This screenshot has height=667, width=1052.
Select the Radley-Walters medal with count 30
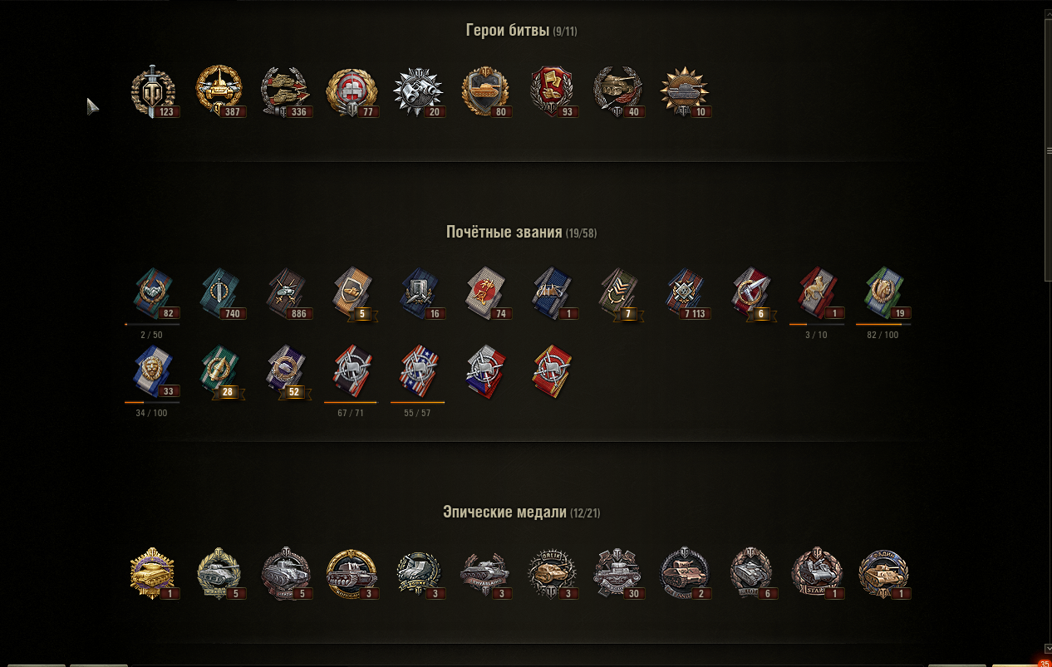point(619,573)
